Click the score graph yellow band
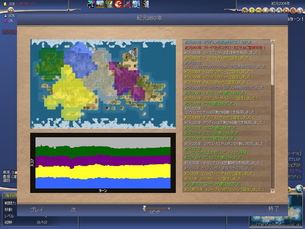Screen dimensions: 305x229 (103, 171)
